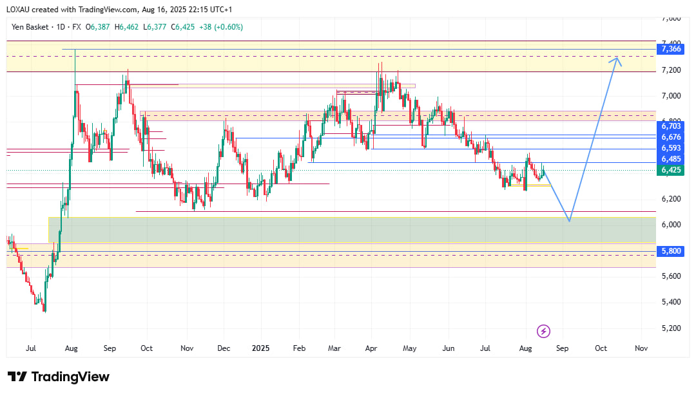Click the 6,200 value on the price axis
The image size is (696, 396).
pos(671,199)
